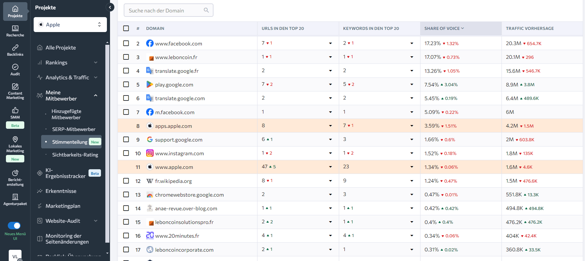585x261 pixels.
Task: Click the www.apple.com domain link
Action: (x=174, y=167)
